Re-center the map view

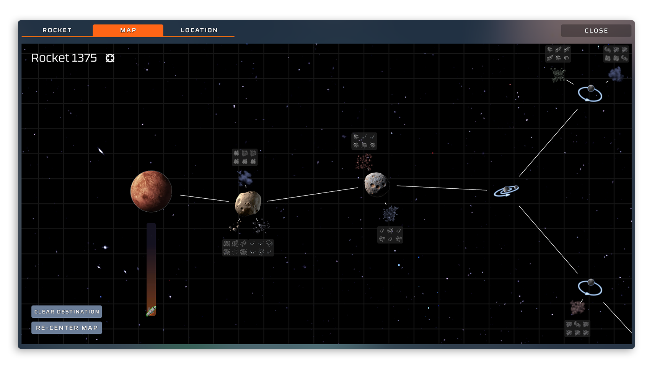coord(67,328)
